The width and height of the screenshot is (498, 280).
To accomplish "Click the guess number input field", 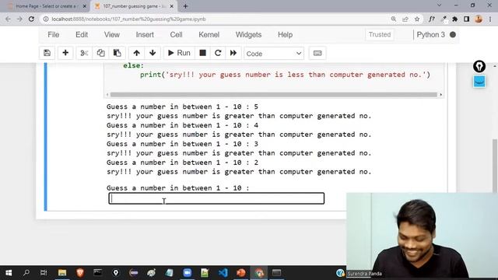I will (x=216, y=198).
